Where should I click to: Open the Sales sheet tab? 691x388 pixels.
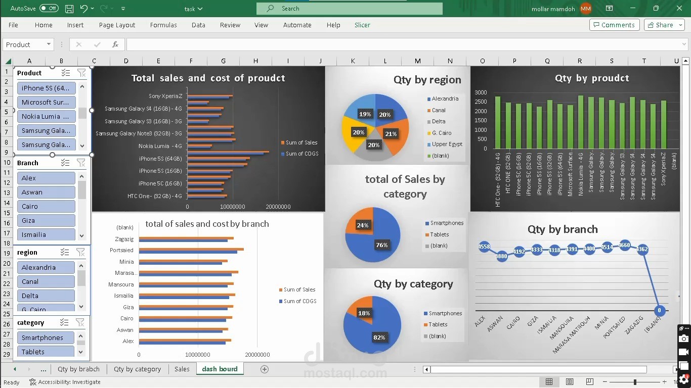click(x=182, y=369)
